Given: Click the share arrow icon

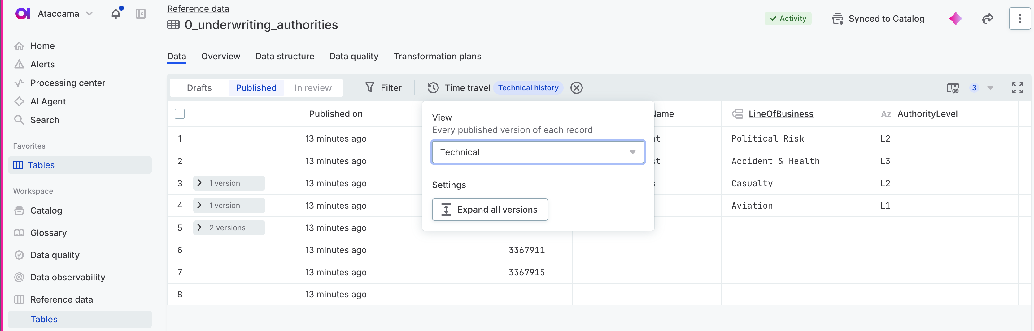Looking at the screenshot, I should tap(988, 19).
